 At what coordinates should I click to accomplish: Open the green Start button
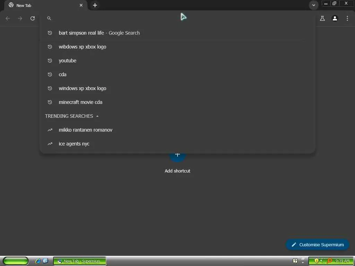pos(16,261)
